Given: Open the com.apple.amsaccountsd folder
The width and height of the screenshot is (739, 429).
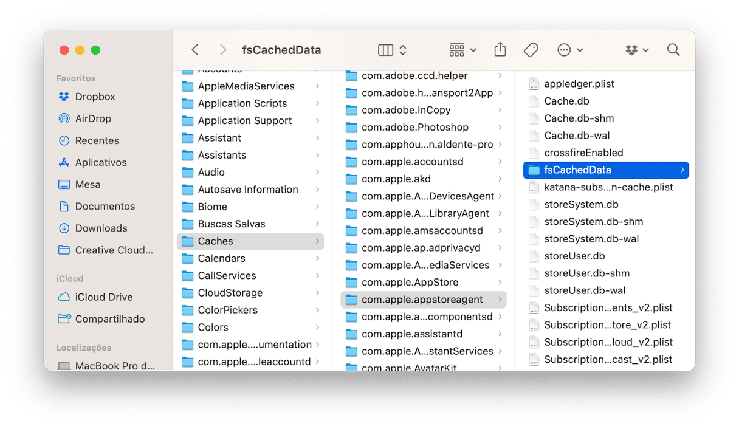Looking at the screenshot, I should point(424,231).
